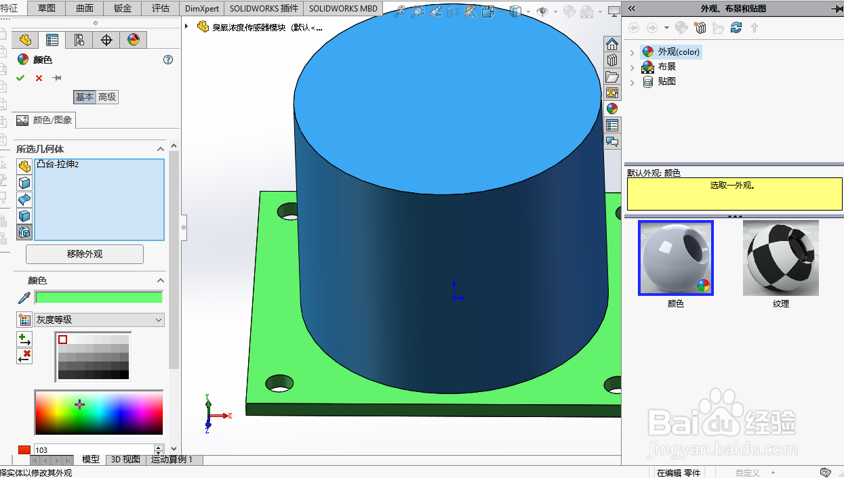
Task: Open the File Explorer task pane tab
Action: [612, 77]
